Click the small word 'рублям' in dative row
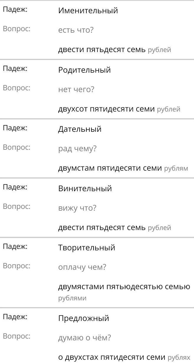 click(x=176, y=169)
